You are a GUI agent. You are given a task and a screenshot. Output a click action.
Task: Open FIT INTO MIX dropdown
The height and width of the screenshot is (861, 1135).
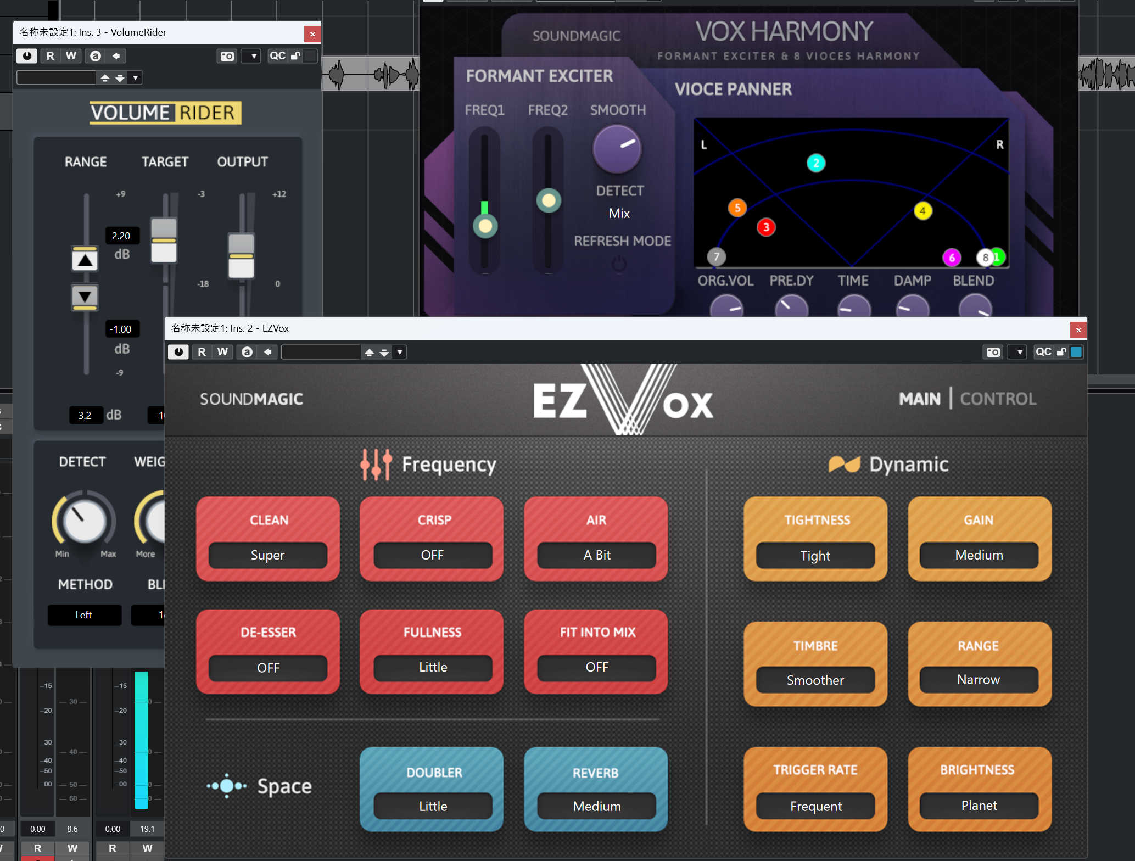[596, 668]
